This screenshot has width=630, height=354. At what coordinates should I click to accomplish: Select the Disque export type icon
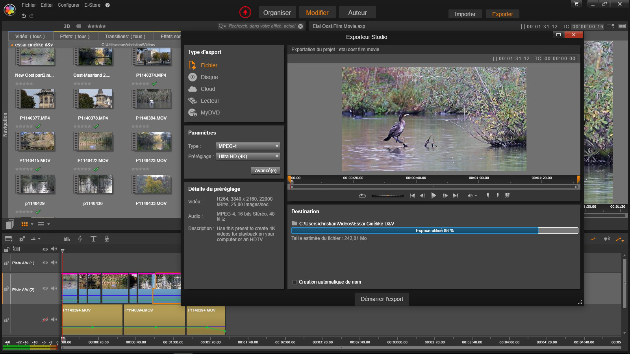tap(193, 77)
